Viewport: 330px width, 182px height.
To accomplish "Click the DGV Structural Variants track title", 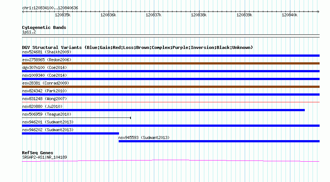I will [138, 47].
